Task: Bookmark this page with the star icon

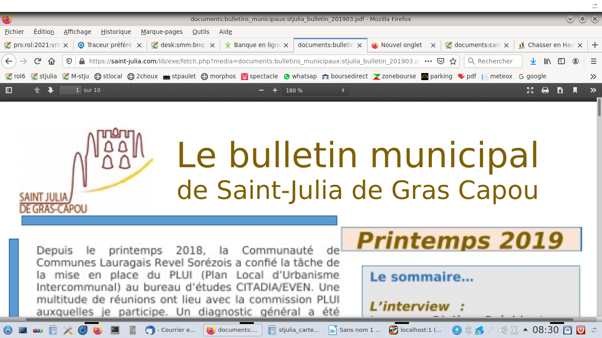Action: 452,61
